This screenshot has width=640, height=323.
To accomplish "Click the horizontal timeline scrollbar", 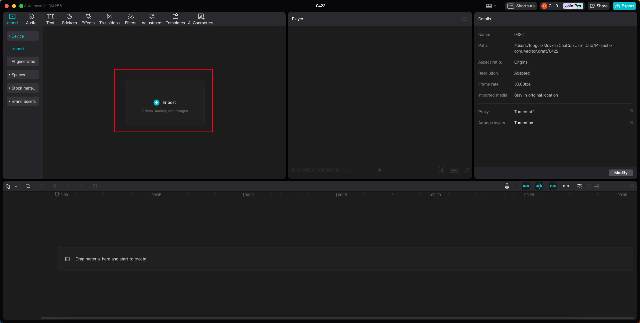I will pos(337,318).
